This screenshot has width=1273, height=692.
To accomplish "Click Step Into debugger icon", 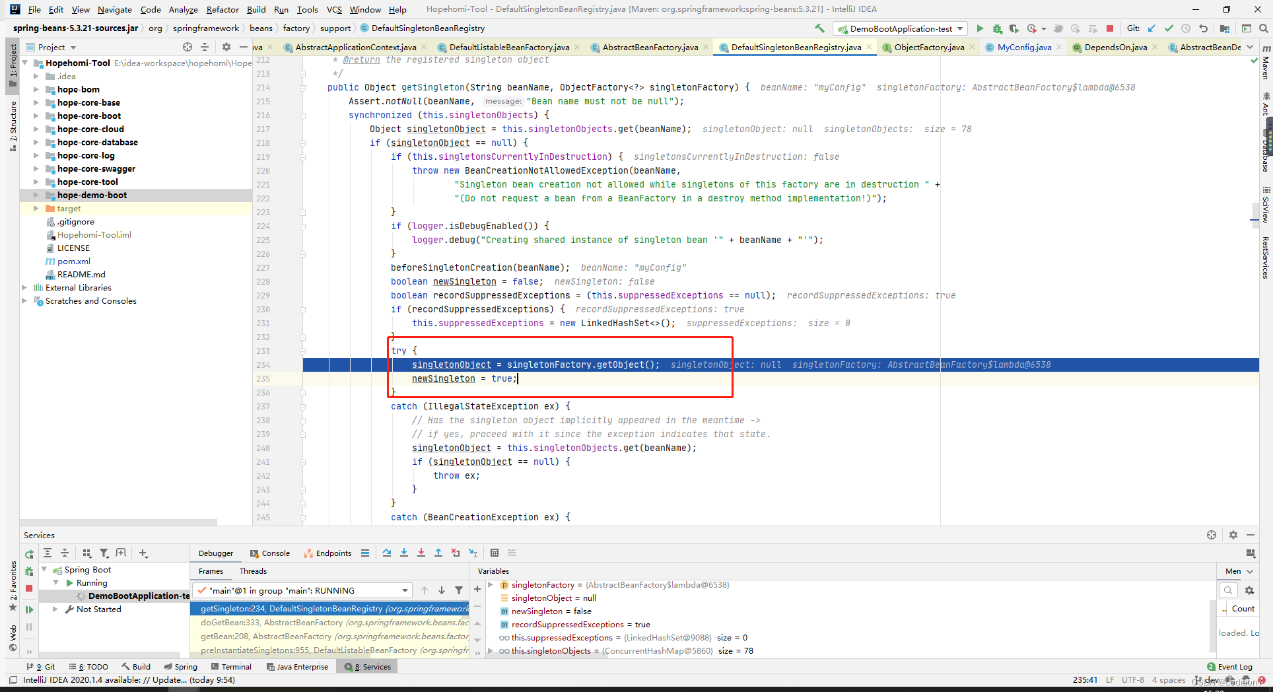I will (x=404, y=553).
